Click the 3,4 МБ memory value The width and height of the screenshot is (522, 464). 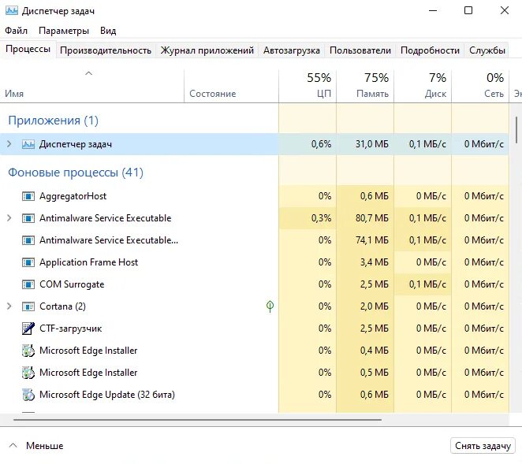tap(375, 262)
